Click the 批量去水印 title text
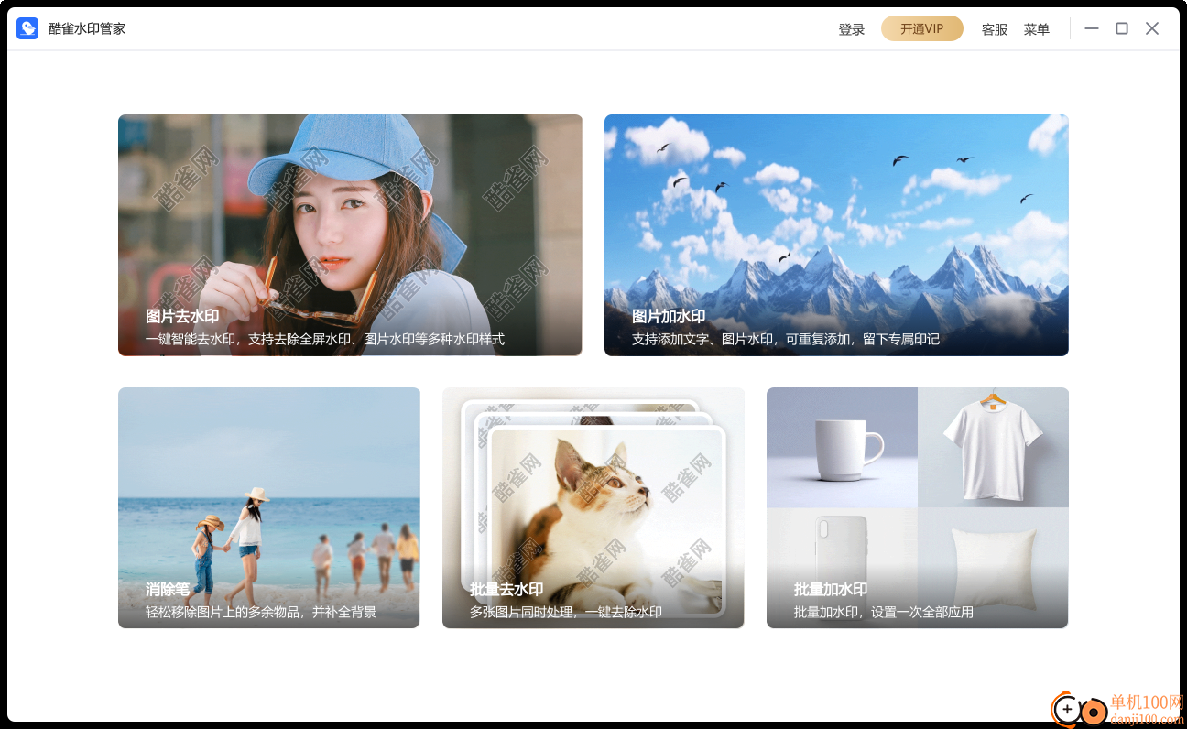Viewport: 1187px width, 729px height. point(506,589)
